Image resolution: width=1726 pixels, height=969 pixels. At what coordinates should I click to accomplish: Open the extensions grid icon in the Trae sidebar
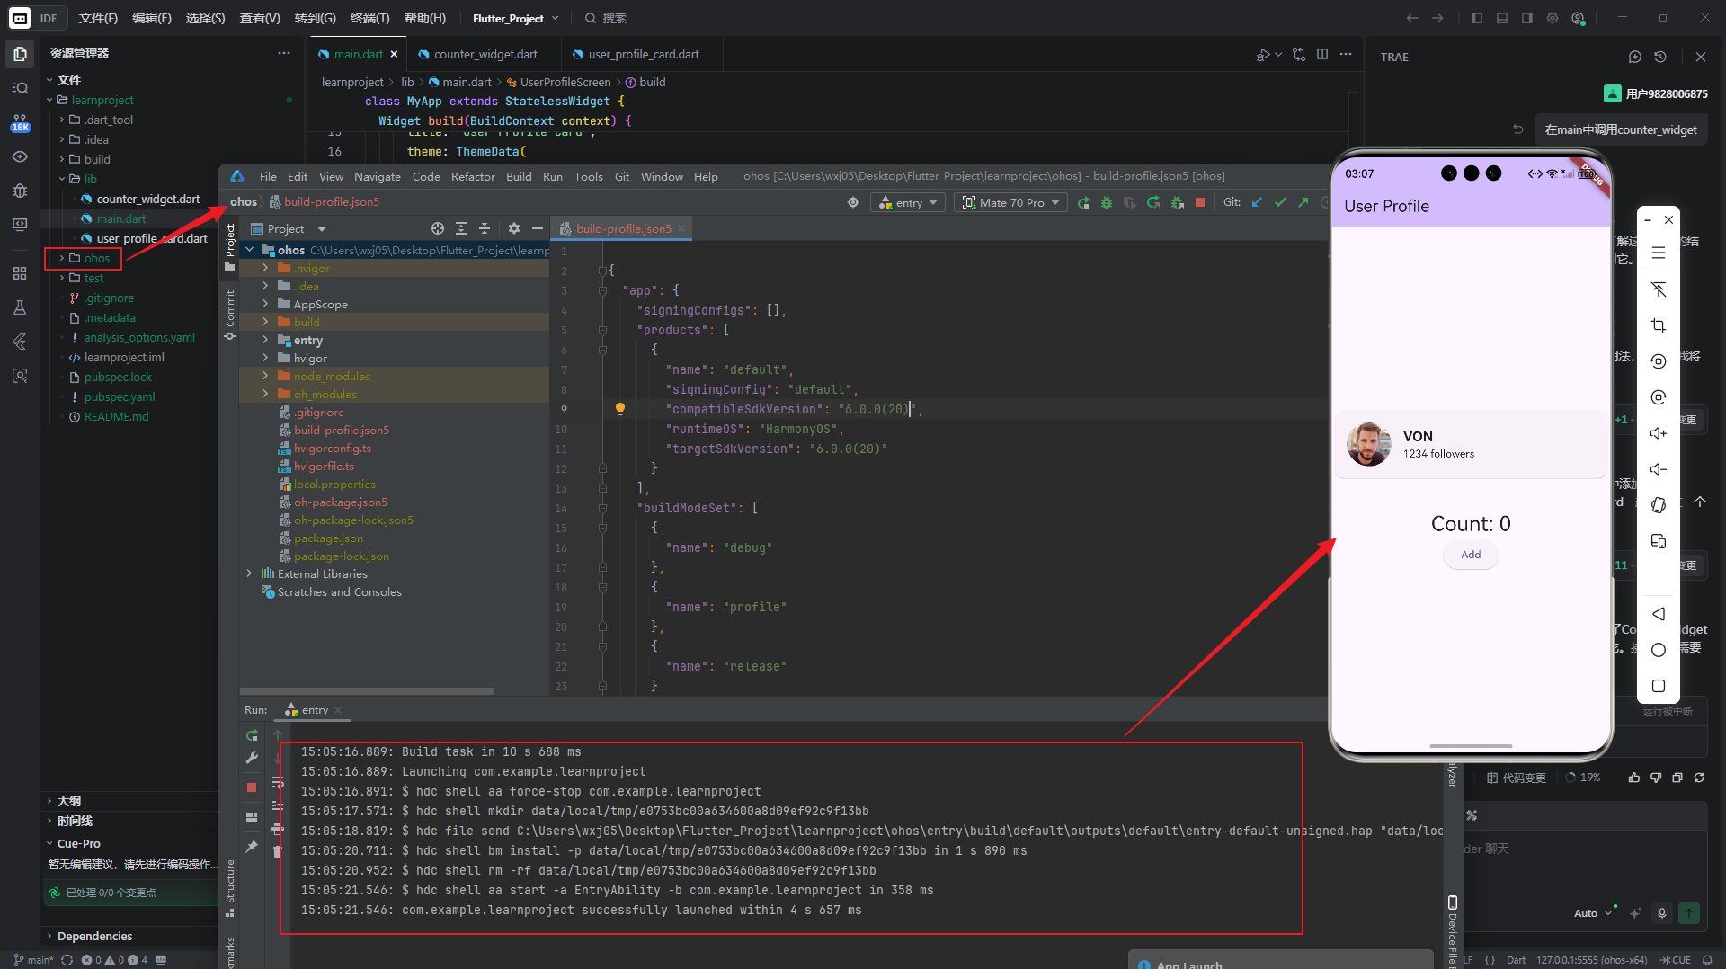click(x=20, y=273)
